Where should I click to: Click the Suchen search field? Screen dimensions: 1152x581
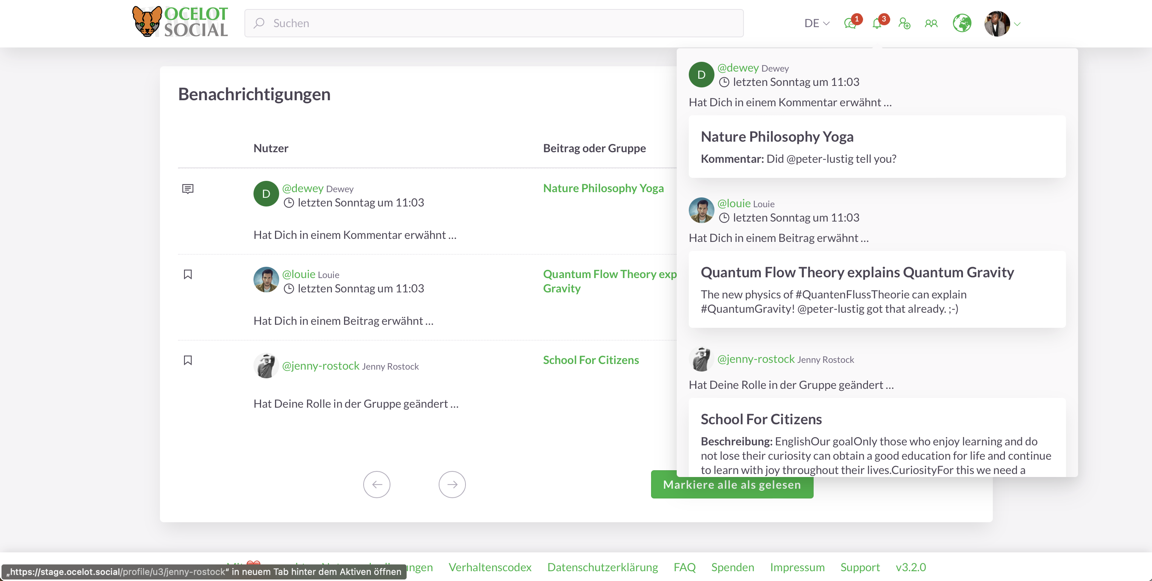click(494, 23)
